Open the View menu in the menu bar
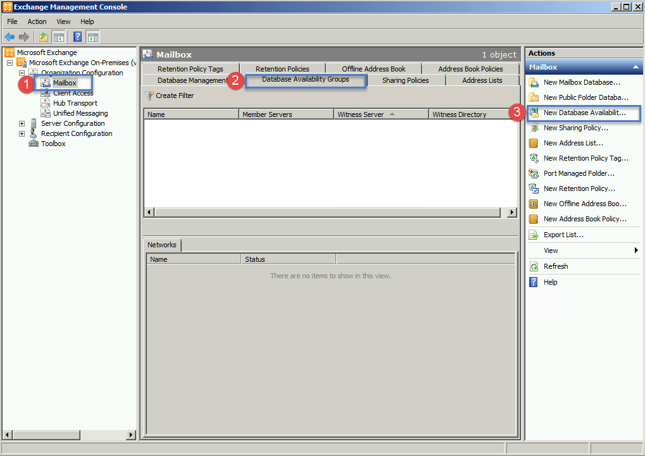This screenshot has width=645, height=456. click(63, 22)
